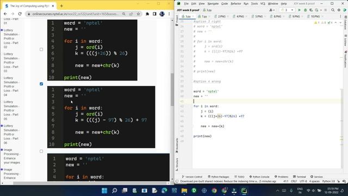Screen dimensions: 348x196
Task: Open PyCharm settings gear icon
Action: pos(339,10)
